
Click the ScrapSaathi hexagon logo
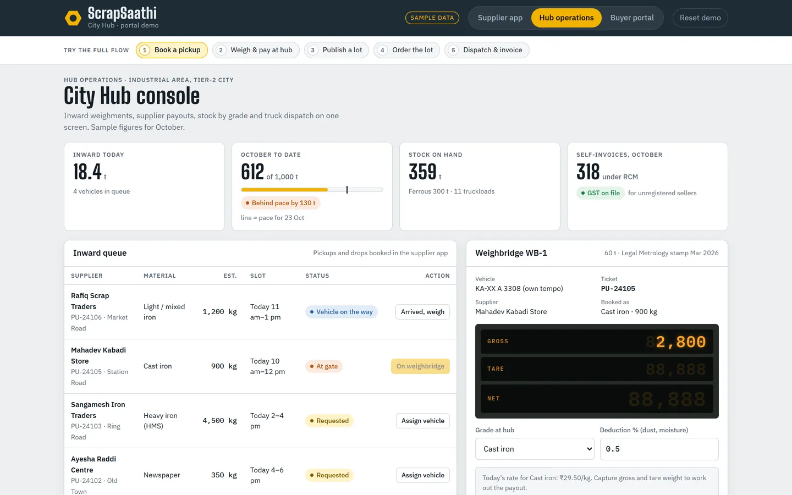click(x=73, y=18)
